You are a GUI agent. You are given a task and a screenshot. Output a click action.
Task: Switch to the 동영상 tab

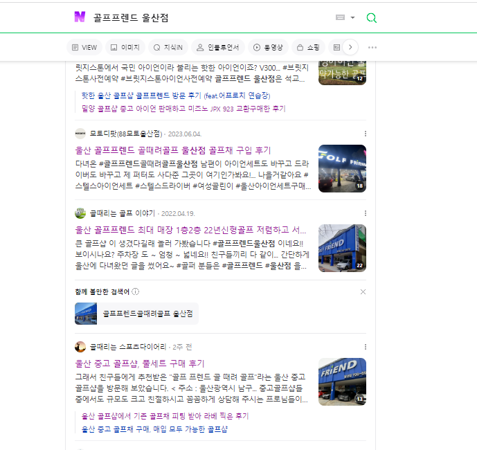pos(268,48)
